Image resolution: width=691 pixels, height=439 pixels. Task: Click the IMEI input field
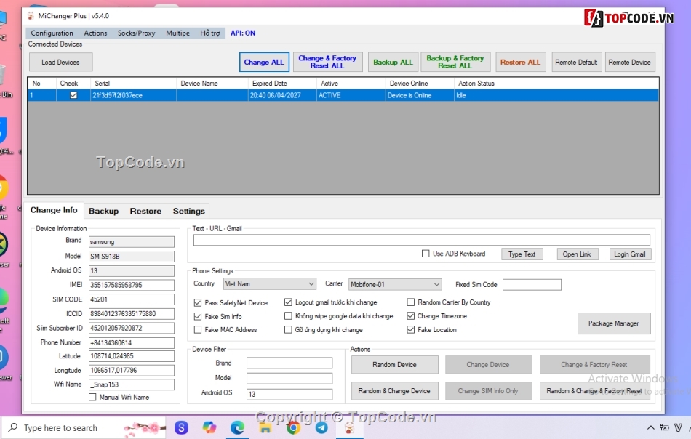[x=131, y=284]
